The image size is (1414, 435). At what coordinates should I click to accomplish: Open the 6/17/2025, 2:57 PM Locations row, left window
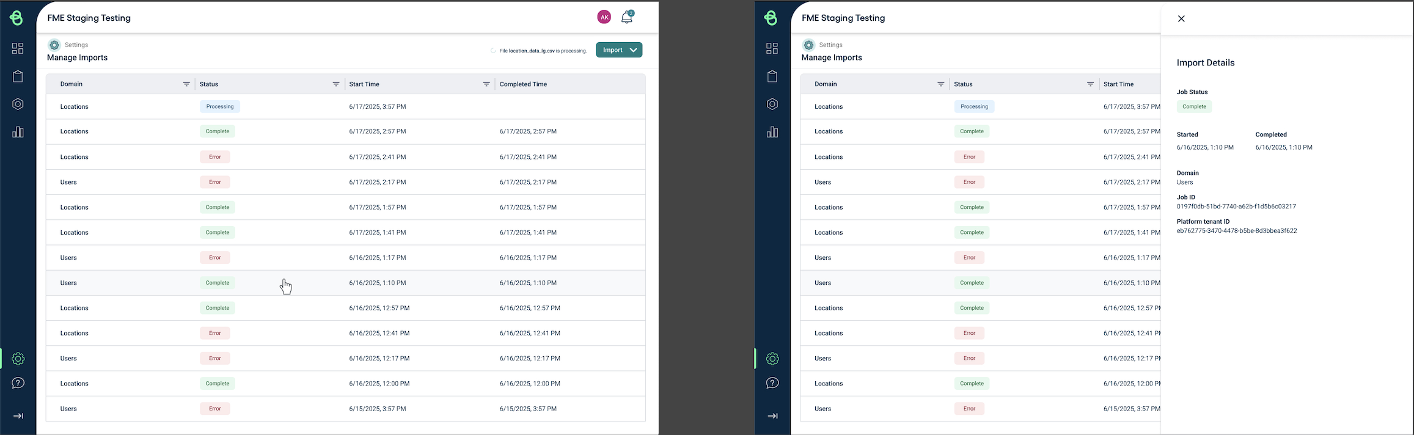(345, 131)
